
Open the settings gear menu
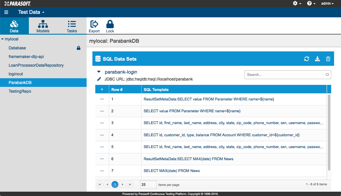click(297, 3)
